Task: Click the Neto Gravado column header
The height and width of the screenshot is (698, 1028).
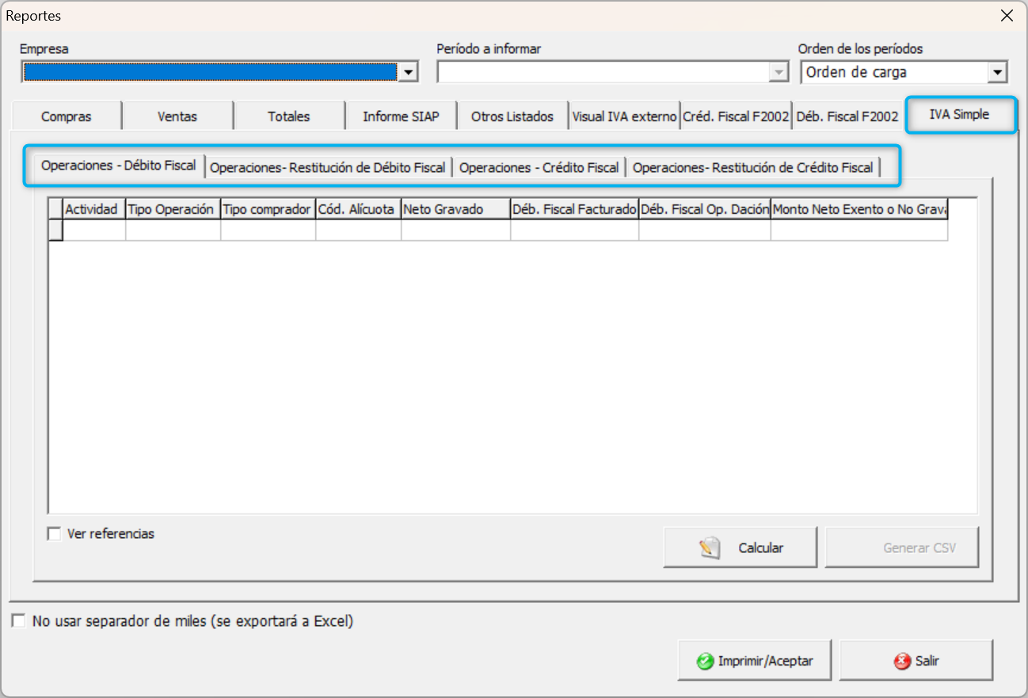Action: click(455, 209)
